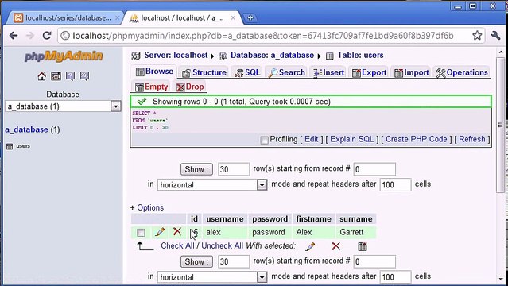Click the phpMyAdmin logo
Screen dimensions: 508x286
(63, 56)
